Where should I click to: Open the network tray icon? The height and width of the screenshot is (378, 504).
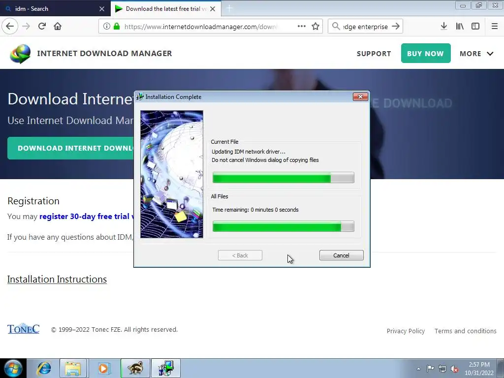pyautogui.click(x=442, y=369)
